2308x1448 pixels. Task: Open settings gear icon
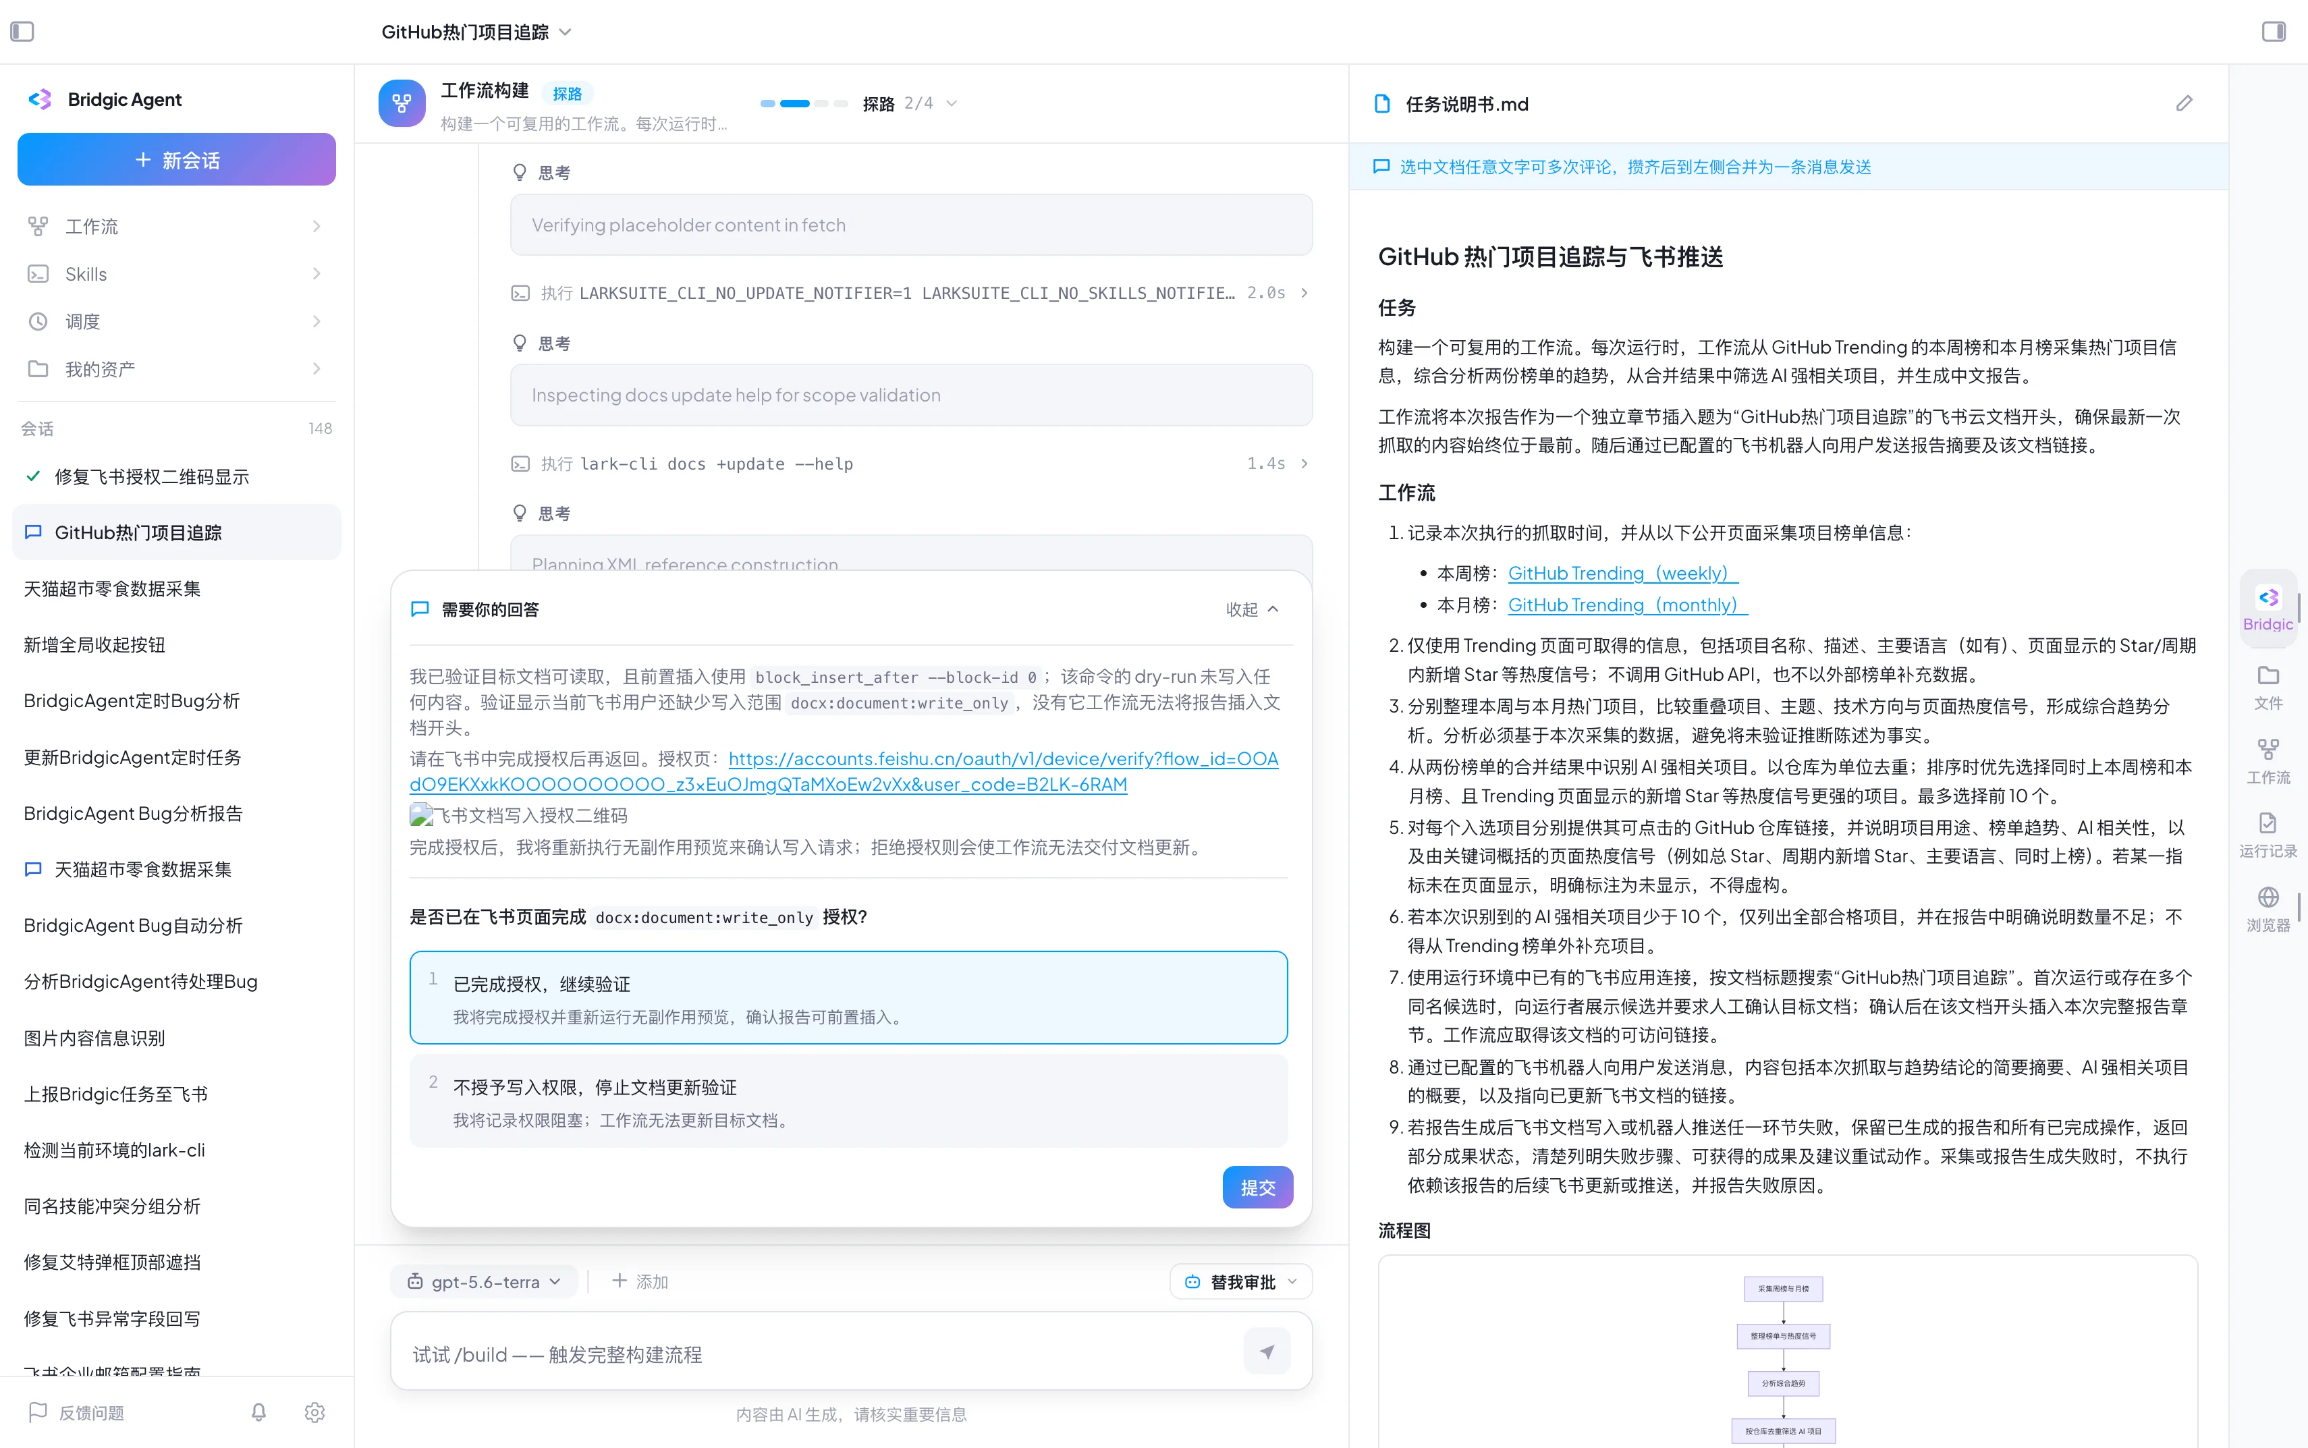point(314,1412)
